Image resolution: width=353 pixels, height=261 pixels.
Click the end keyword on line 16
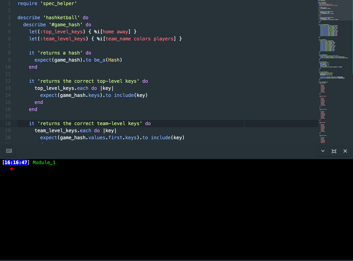click(33, 109)
